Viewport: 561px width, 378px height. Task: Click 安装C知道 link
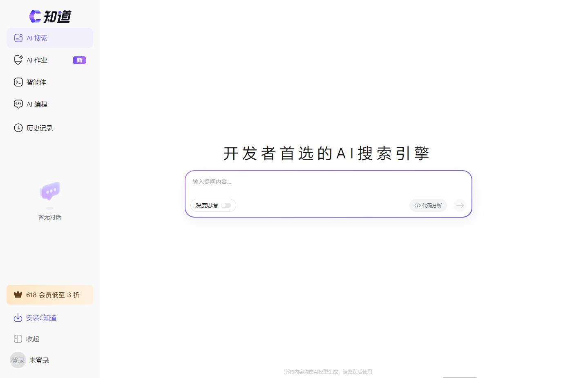coord(41,318)
